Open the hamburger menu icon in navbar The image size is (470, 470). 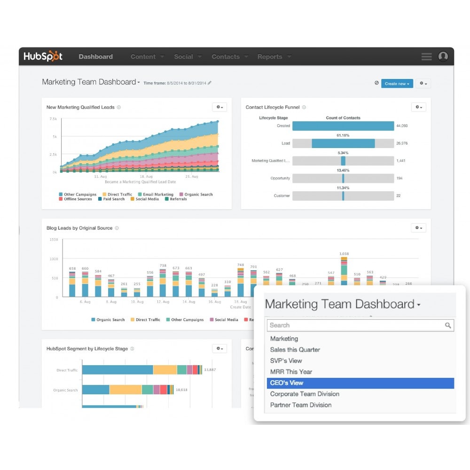(x=426, y=56)
